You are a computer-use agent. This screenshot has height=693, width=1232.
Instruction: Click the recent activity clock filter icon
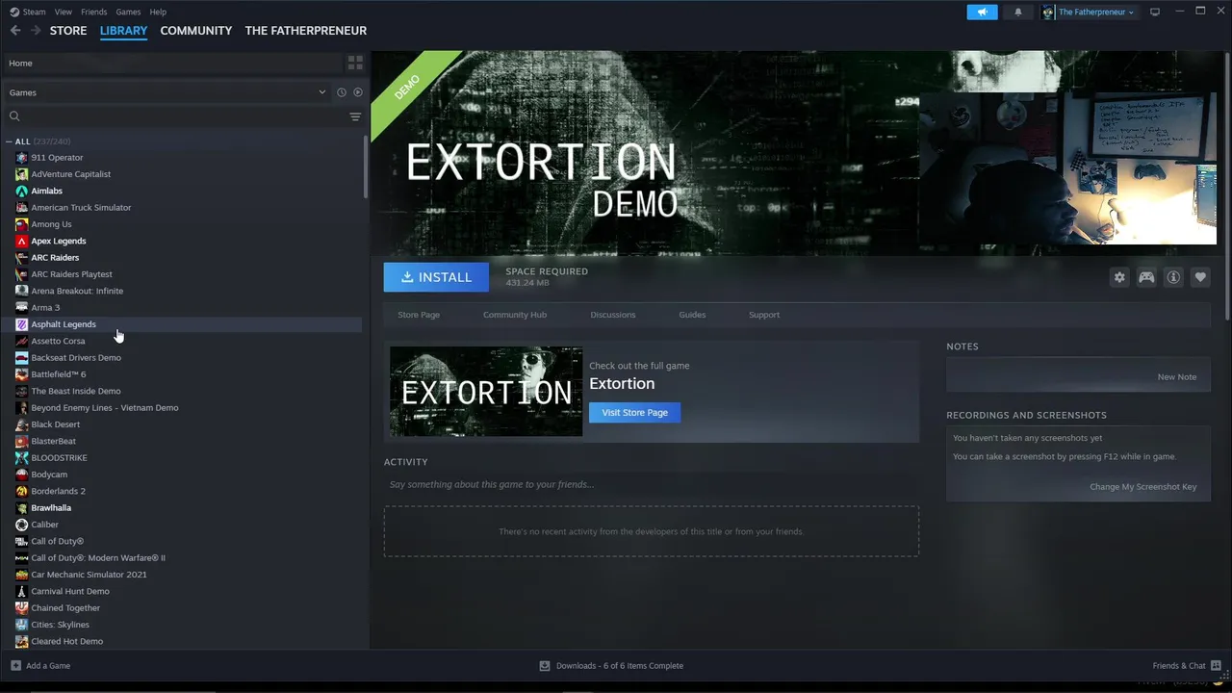[x=341, y=92]
